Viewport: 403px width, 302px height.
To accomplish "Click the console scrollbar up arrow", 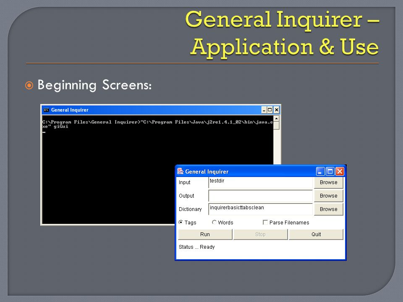I will (276, 118).
